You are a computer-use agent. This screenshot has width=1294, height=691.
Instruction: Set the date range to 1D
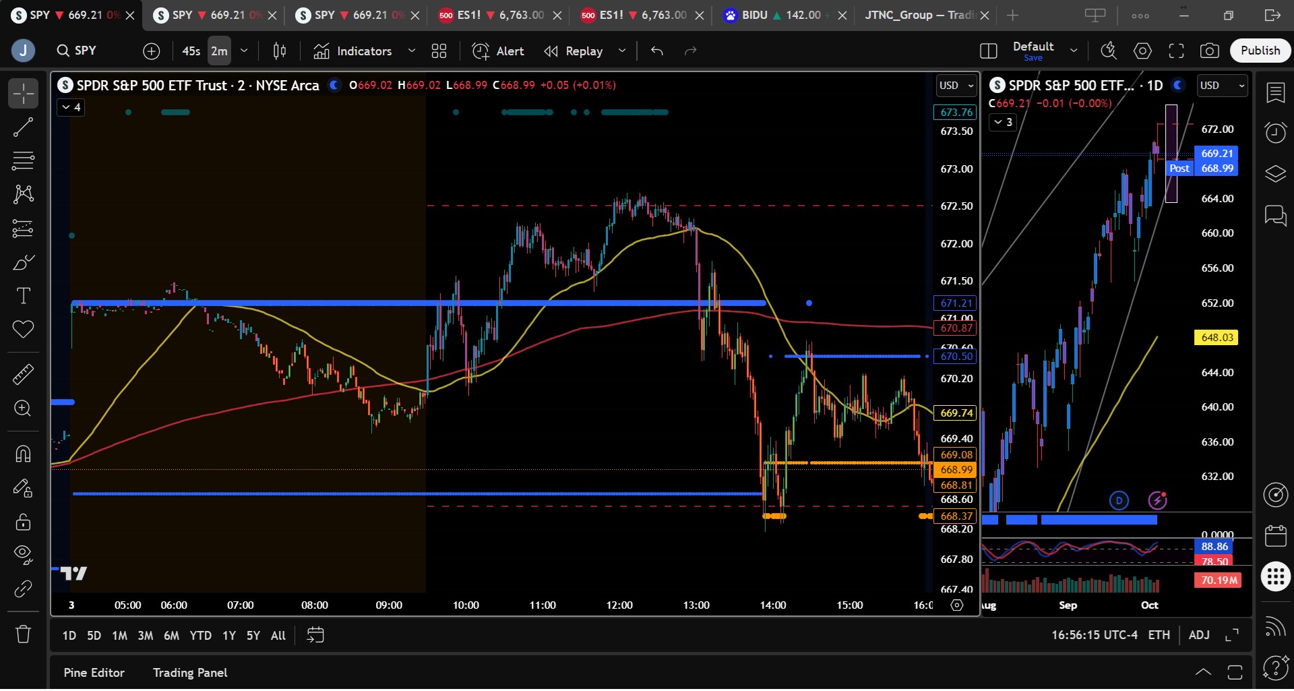pyautogui.click(x=69, y=636)
